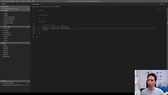168x95 pixels.
Task: Collapse the Tween folder
Action: point(5,25)
